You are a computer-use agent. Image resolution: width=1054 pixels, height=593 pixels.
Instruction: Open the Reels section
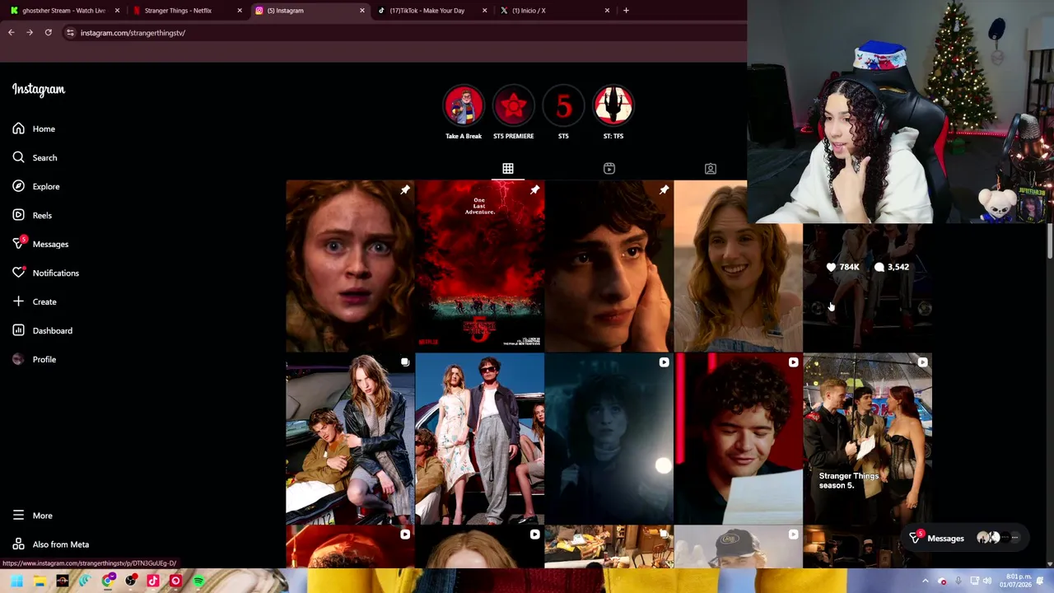32,215
